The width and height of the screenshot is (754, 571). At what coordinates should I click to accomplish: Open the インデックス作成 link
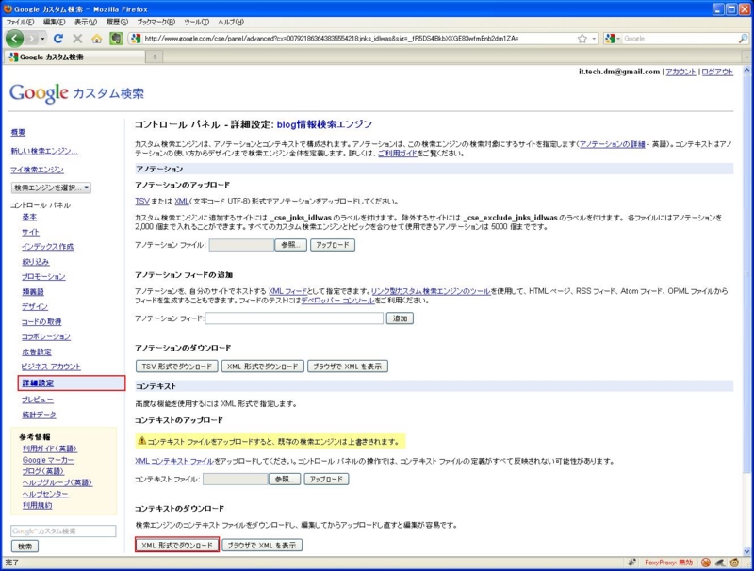[x=48, y=247]
